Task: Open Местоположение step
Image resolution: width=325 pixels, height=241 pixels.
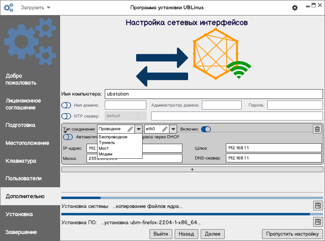Action: click(27, 143)
